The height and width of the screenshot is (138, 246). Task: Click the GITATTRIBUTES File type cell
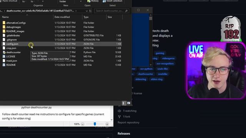tap(93, 36)
